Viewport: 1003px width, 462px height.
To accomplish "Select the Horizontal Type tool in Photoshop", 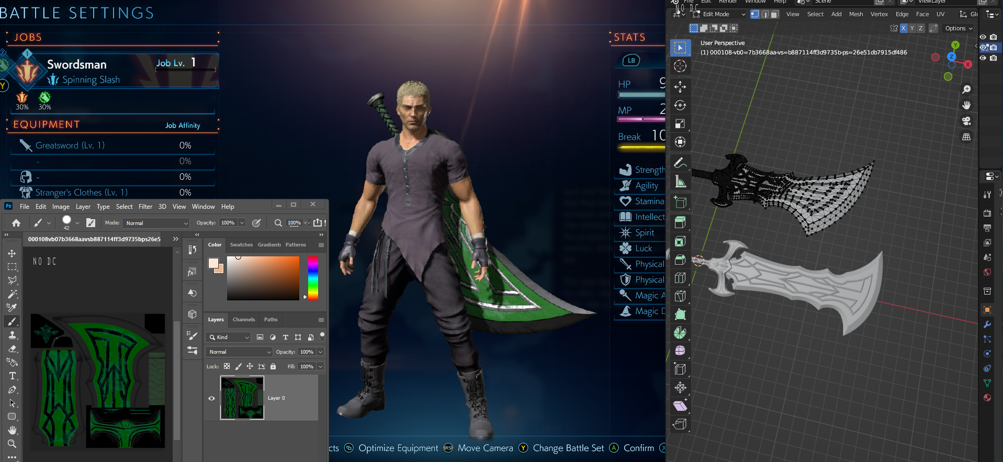I will point(12,376).
